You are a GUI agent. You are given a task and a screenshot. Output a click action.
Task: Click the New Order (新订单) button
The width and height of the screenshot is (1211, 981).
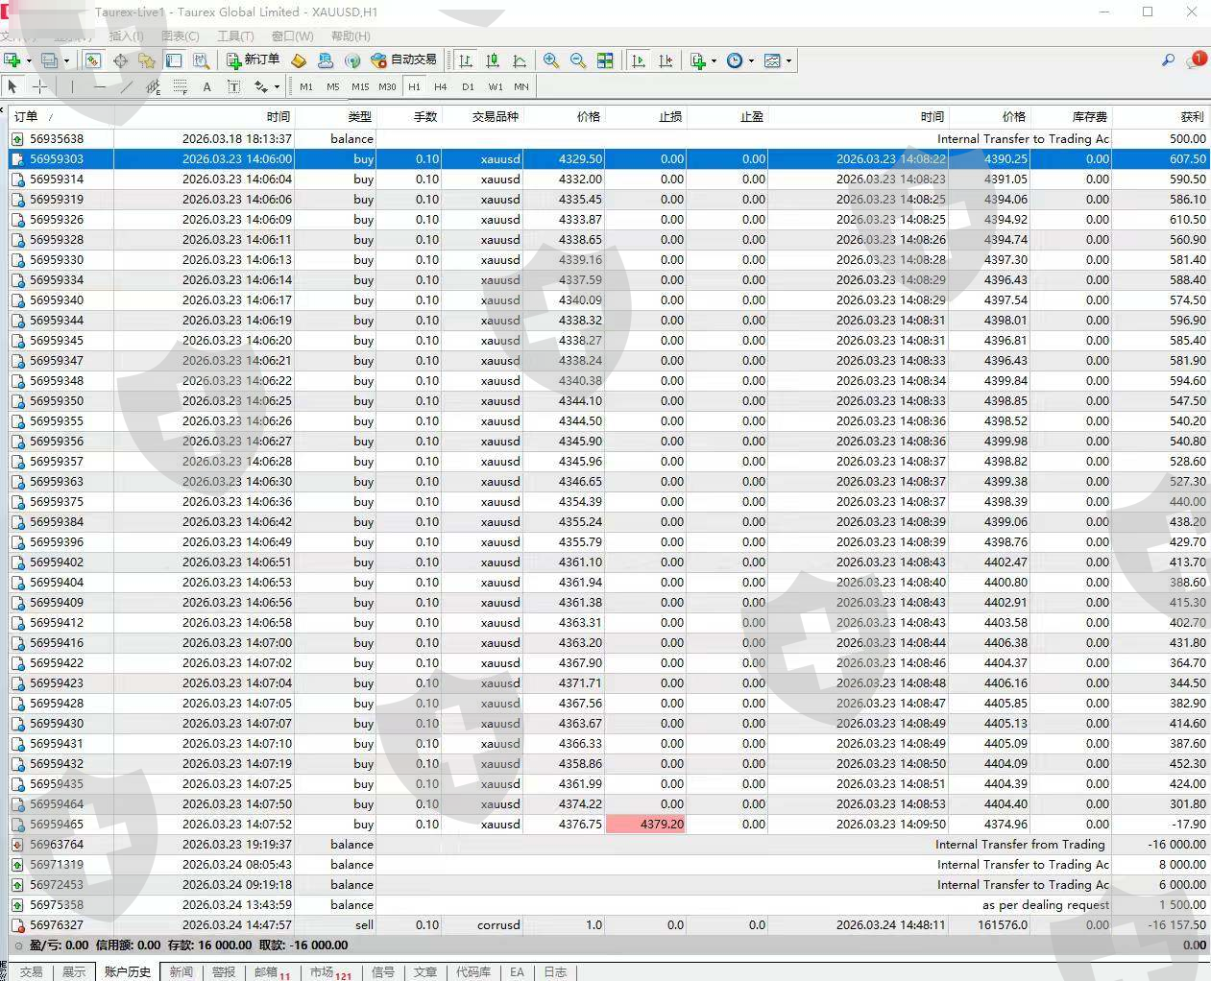[x=254, y=60]
